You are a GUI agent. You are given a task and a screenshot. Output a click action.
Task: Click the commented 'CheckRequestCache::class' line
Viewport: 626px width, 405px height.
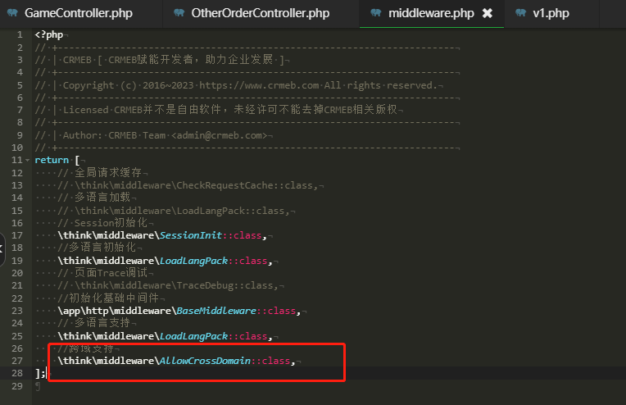[188, 185]
